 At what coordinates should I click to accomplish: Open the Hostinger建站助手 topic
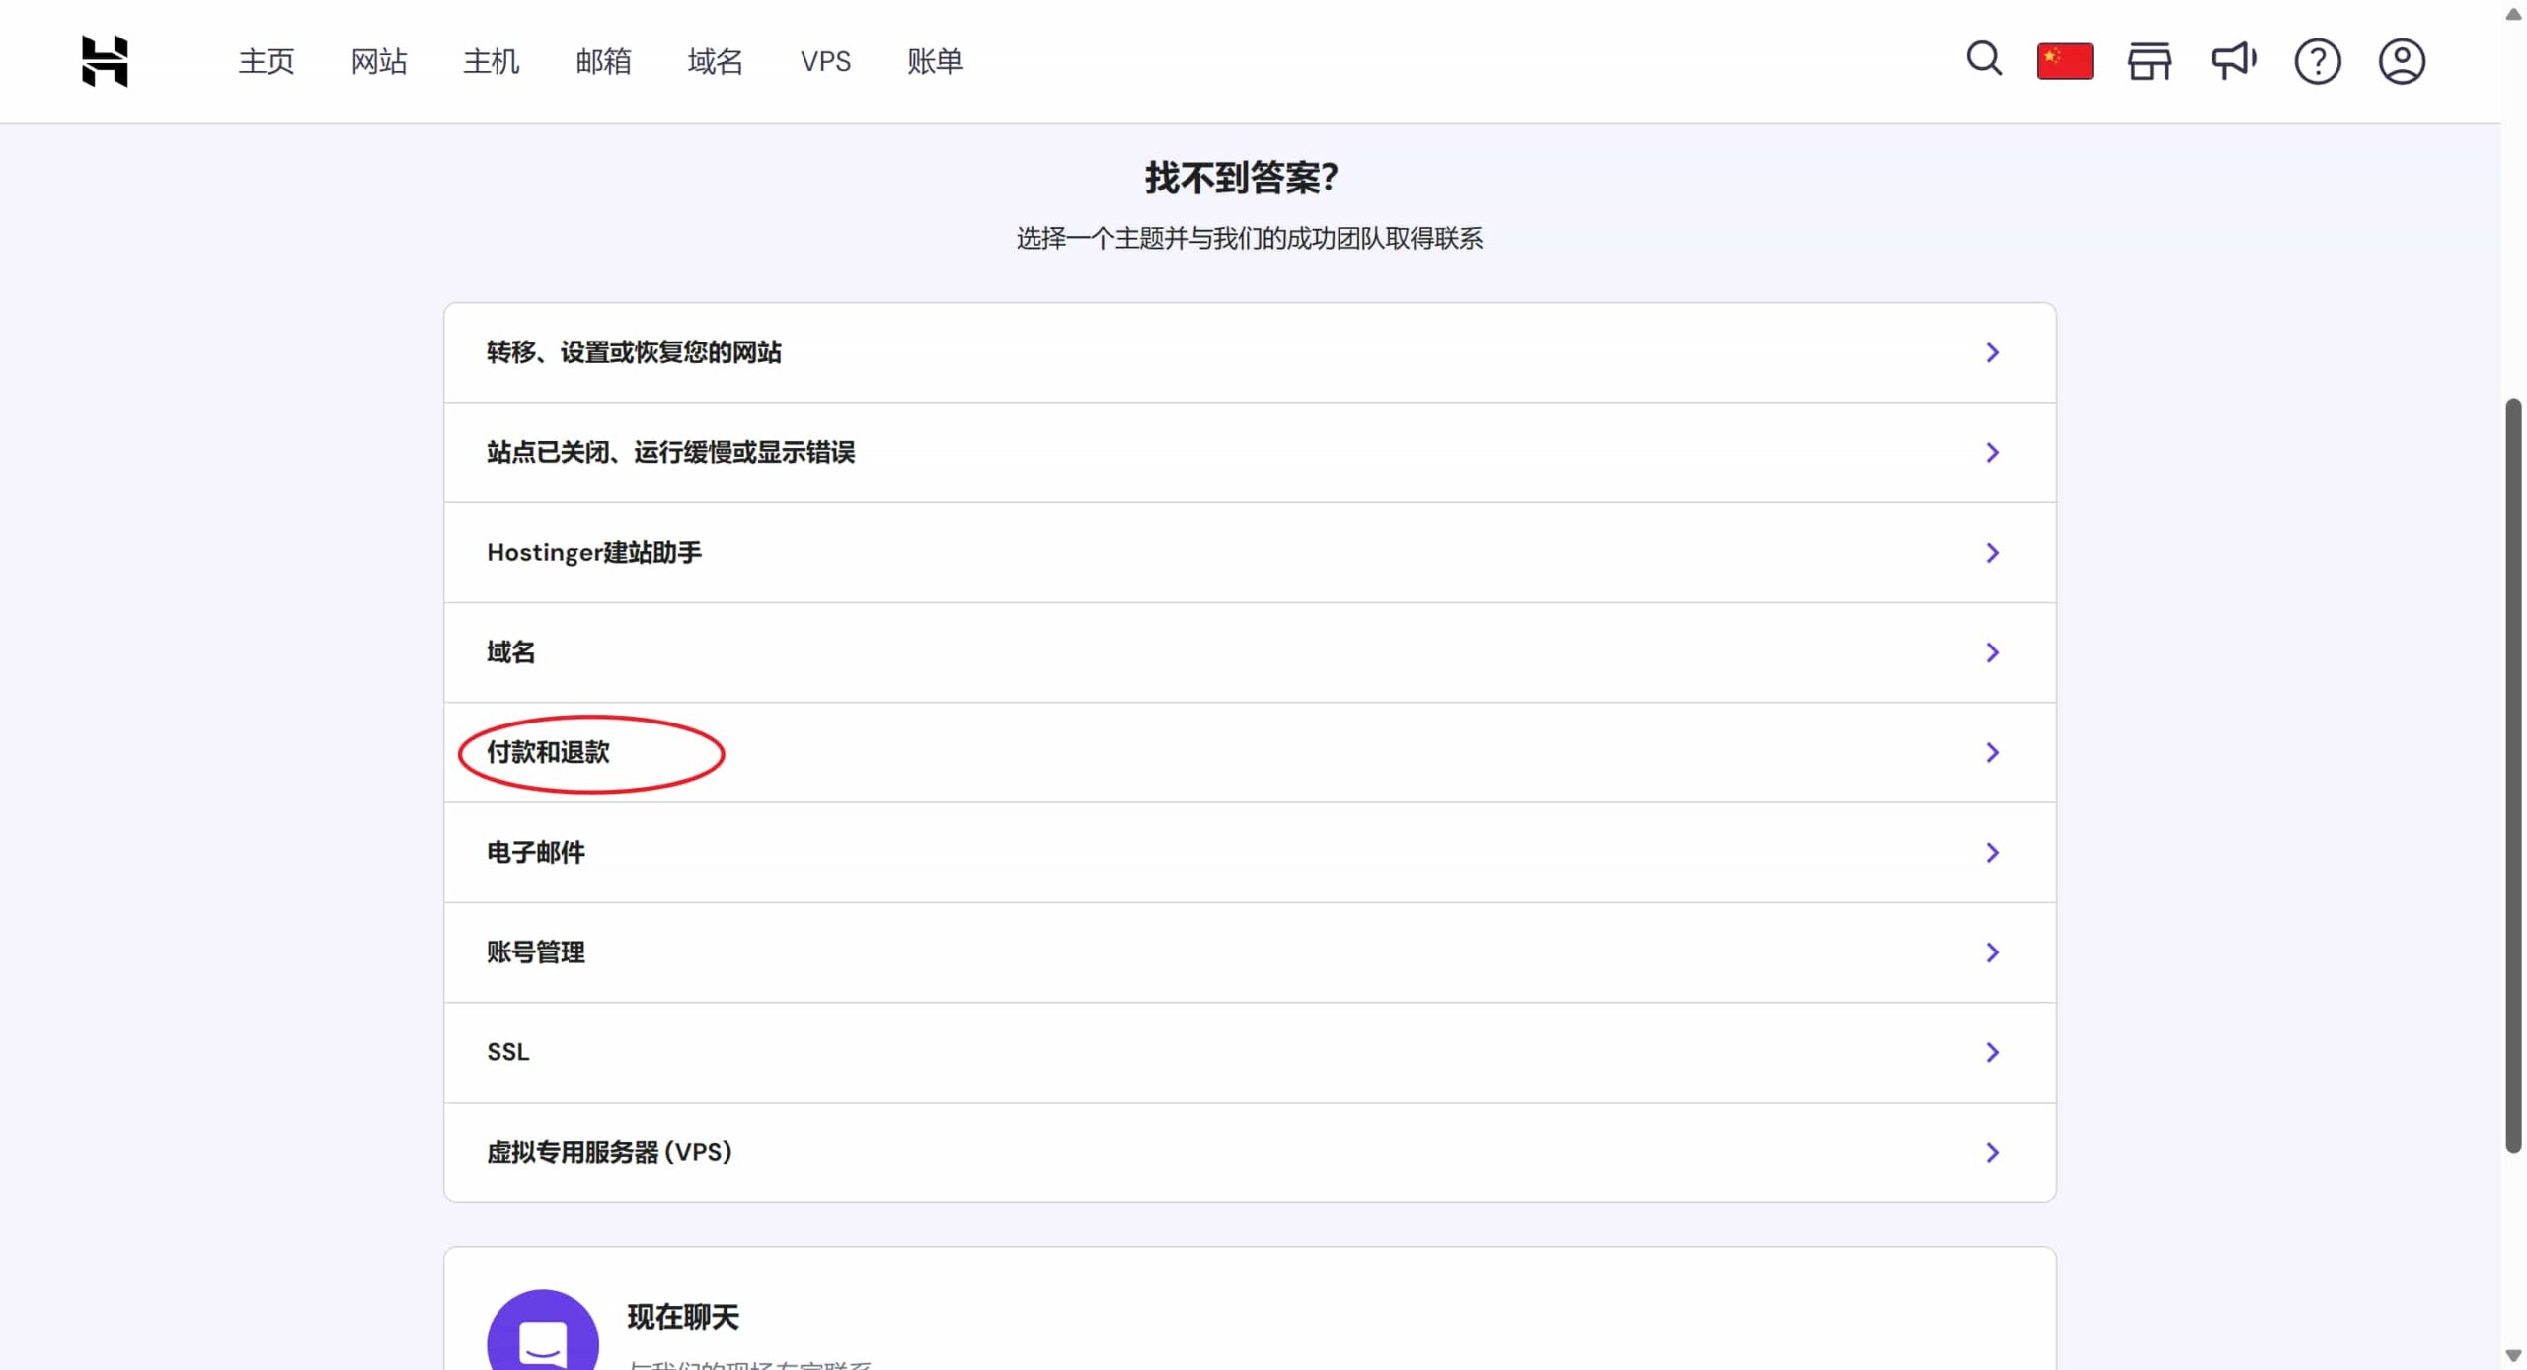594,553
